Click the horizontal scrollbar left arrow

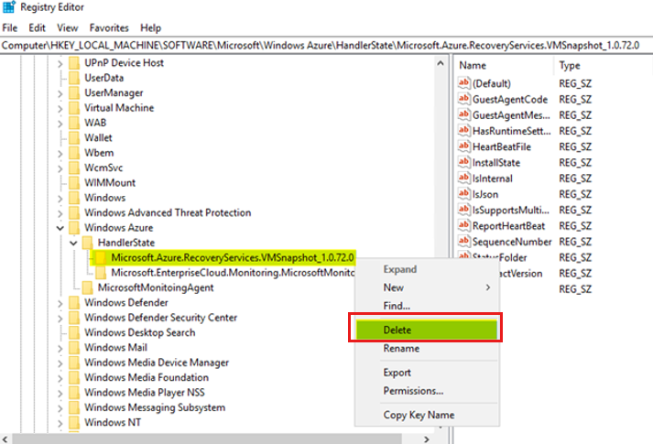(x=5, y=439)
